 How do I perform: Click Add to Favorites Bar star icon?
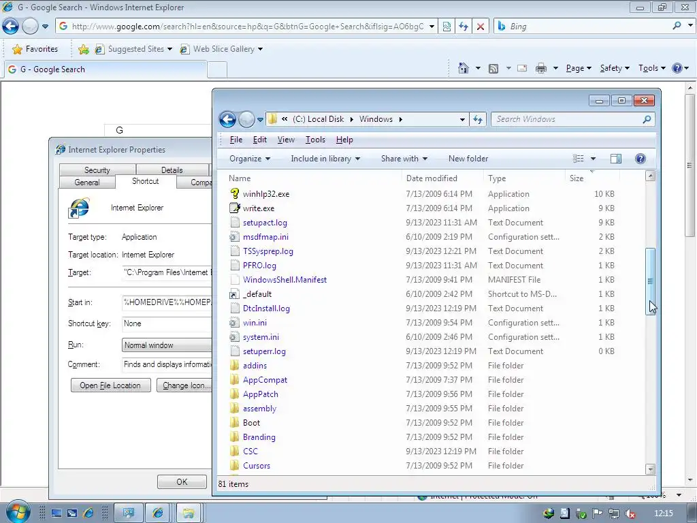coord(83,49)
